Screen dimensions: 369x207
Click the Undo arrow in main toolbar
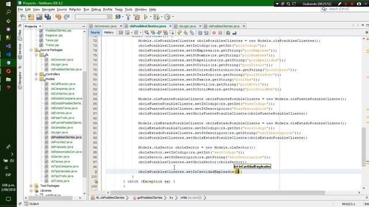58,17
